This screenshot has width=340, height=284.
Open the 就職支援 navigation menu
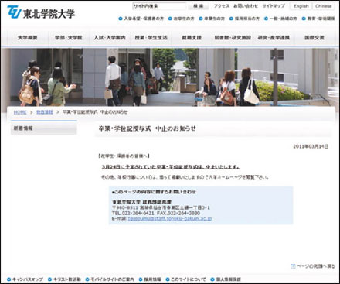tap(192, 38)
